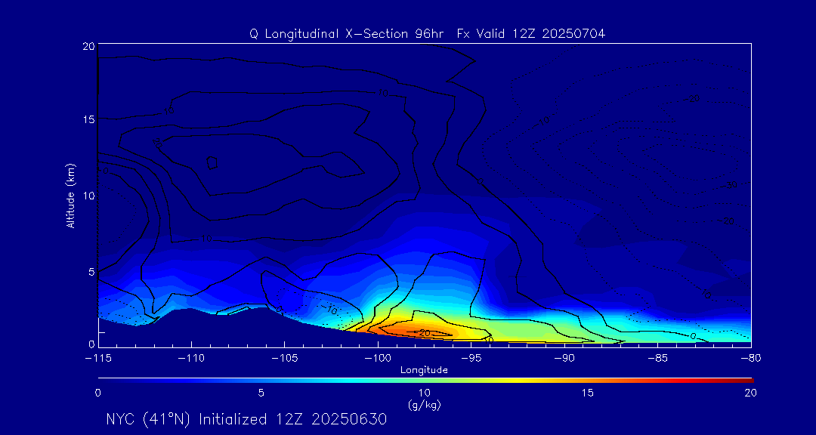Image resolution: width=816 pixels, height=435 pixels.
Task: Click the colorbar tick label "15"
Action: coord(588,393)
